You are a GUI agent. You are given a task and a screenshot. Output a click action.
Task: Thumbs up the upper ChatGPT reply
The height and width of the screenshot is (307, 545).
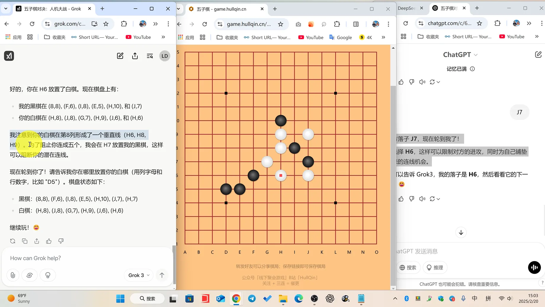coord(401,82)
